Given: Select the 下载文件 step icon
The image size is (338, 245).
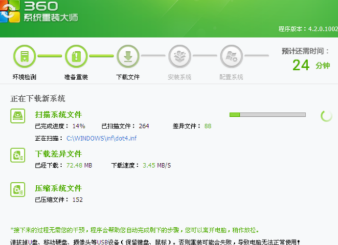Looking at the screenshot, I should [128, 57].
